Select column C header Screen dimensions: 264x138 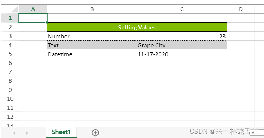coord(182,9)
